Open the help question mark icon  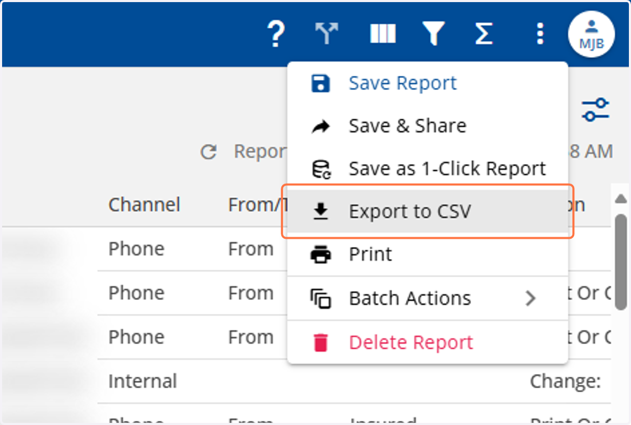coord(276,34)
